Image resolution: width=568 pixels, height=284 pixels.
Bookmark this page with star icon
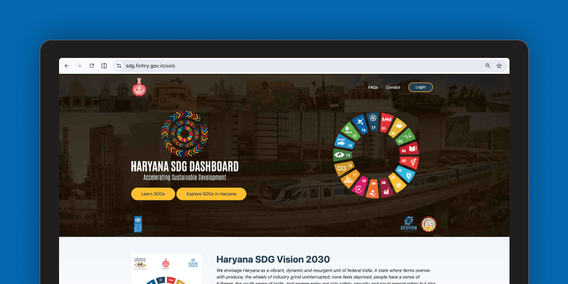pos(499,65)
